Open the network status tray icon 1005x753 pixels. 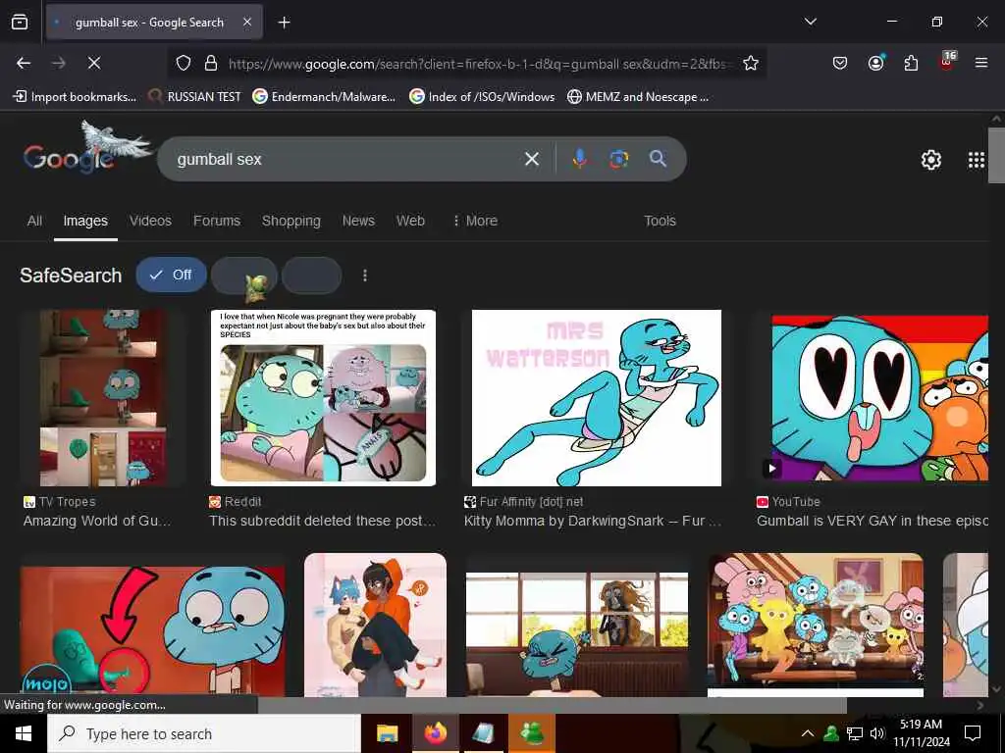tap(855, 733)
